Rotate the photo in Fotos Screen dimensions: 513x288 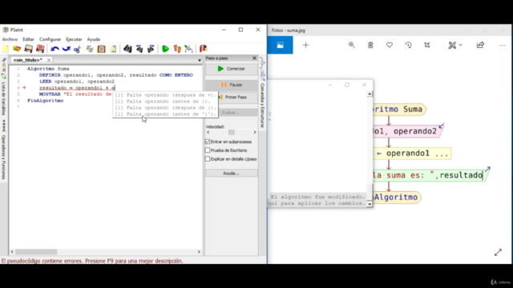(408, 45)
